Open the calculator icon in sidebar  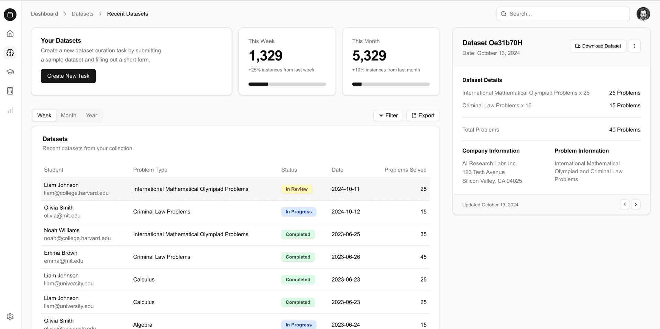coord(10,91)
